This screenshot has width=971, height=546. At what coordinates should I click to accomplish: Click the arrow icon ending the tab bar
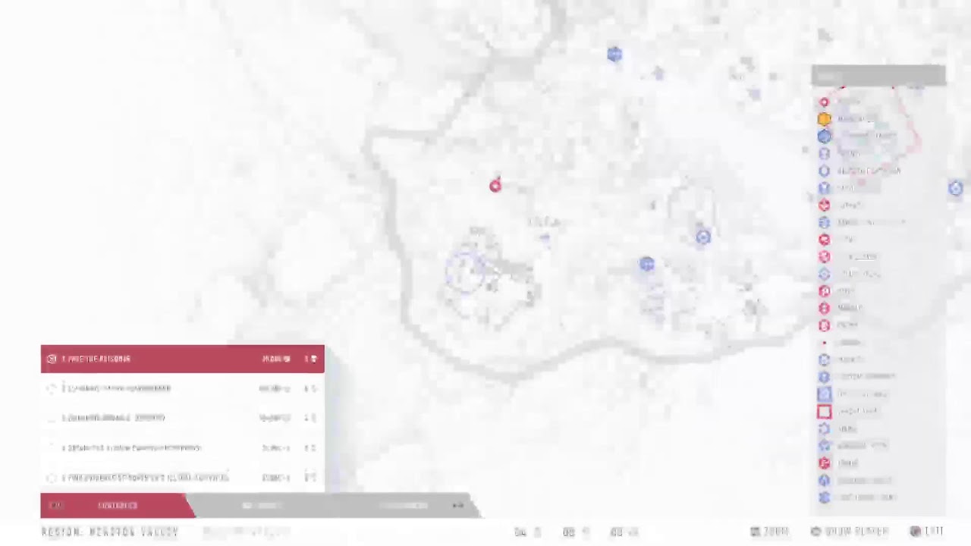pos(458,505)
